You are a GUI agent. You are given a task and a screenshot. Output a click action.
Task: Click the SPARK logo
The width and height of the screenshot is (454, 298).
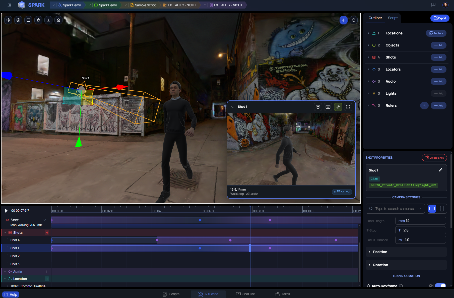32,5
